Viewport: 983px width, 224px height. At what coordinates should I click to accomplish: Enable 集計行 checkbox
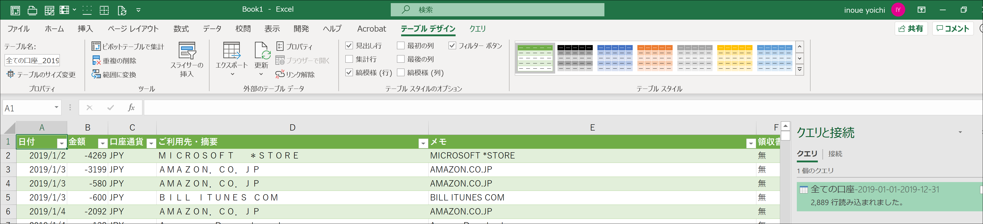(x=349, y=59)
